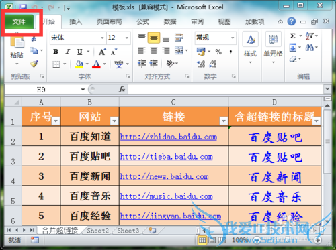Open the fill color dropdown arrow

coord(87,64)
